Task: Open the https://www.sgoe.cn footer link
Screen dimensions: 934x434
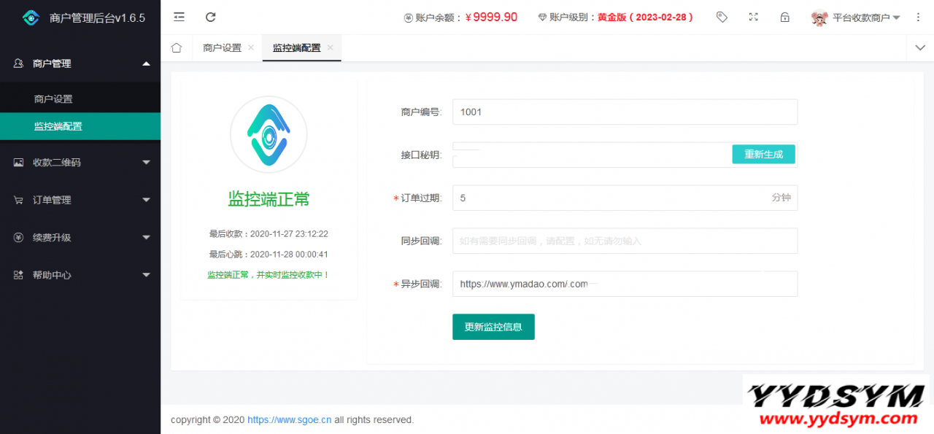Action: pyautogui.click(x=290, y=420)
